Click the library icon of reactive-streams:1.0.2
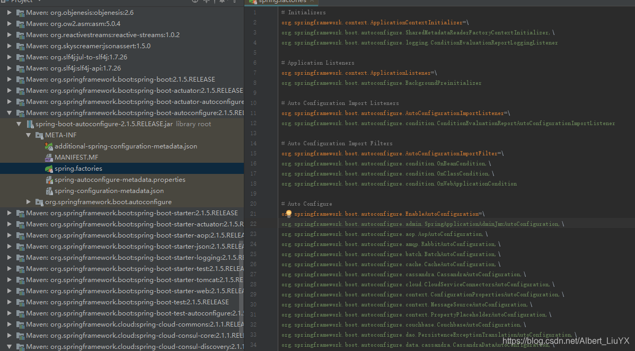 click(x=20, y=35)
